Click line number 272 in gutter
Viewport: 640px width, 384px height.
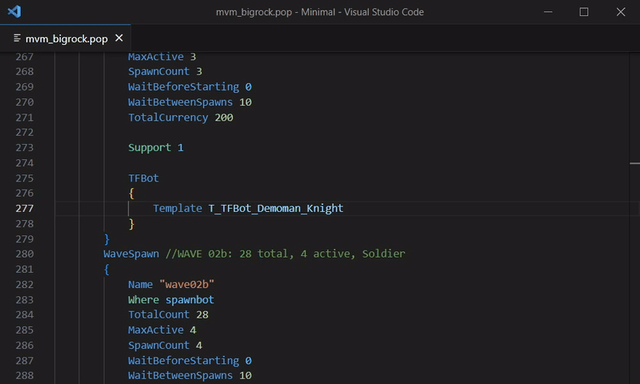coord(25,132)
